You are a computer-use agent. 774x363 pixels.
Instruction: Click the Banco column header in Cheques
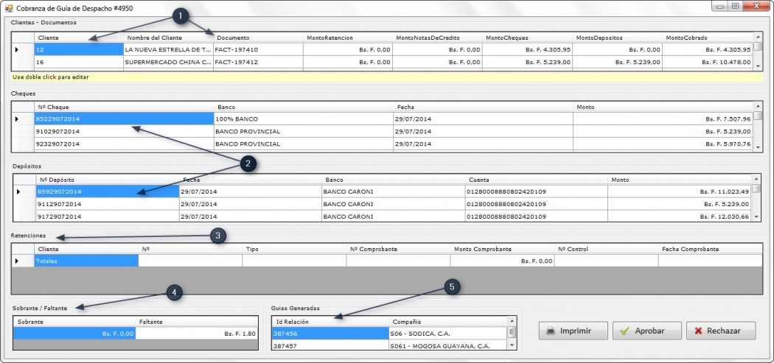(x=303, y=107)
